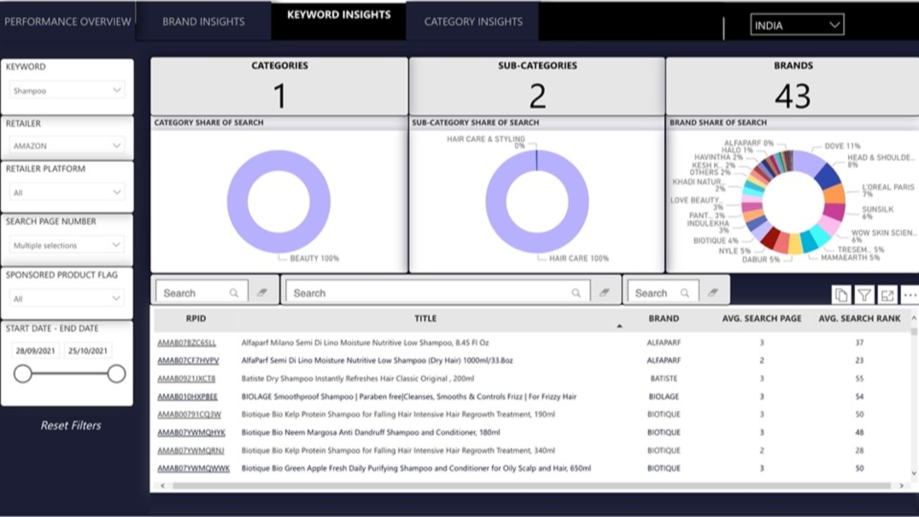Click the Brands count card showing 43
The width and height of the screenshot is (919, 517).
tap(793, 87)
